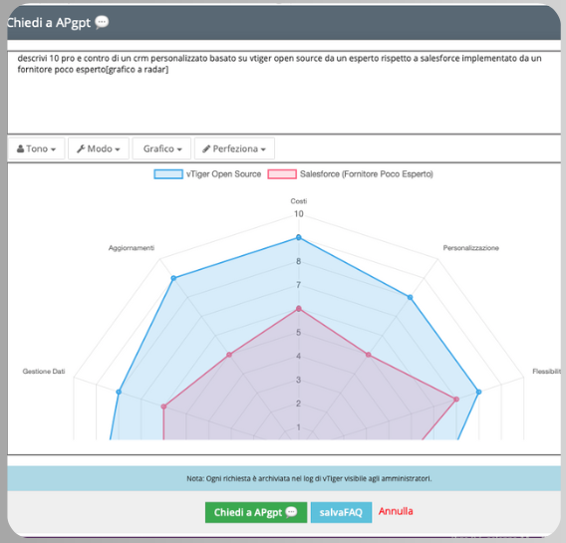This screenshot has width=566, height=543.
Task: Open the Tono dropdown
Action: pos(36,148)
